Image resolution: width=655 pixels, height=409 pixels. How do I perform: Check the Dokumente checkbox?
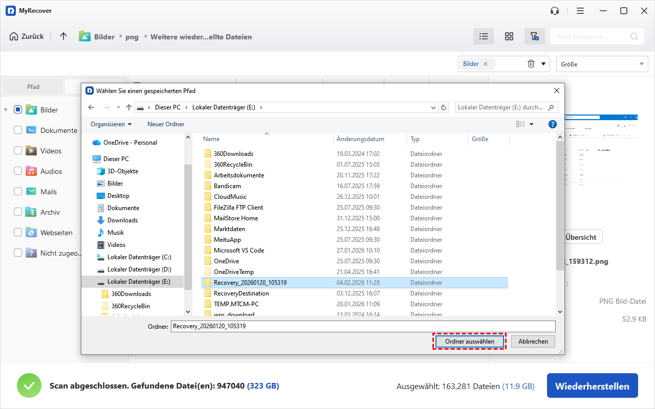(x=18, y=130)
